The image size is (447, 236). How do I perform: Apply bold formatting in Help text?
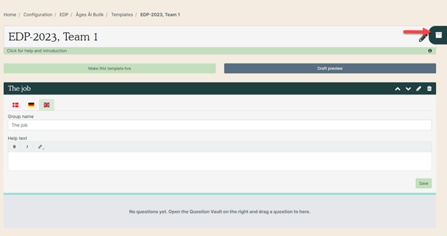click(14, 147)
